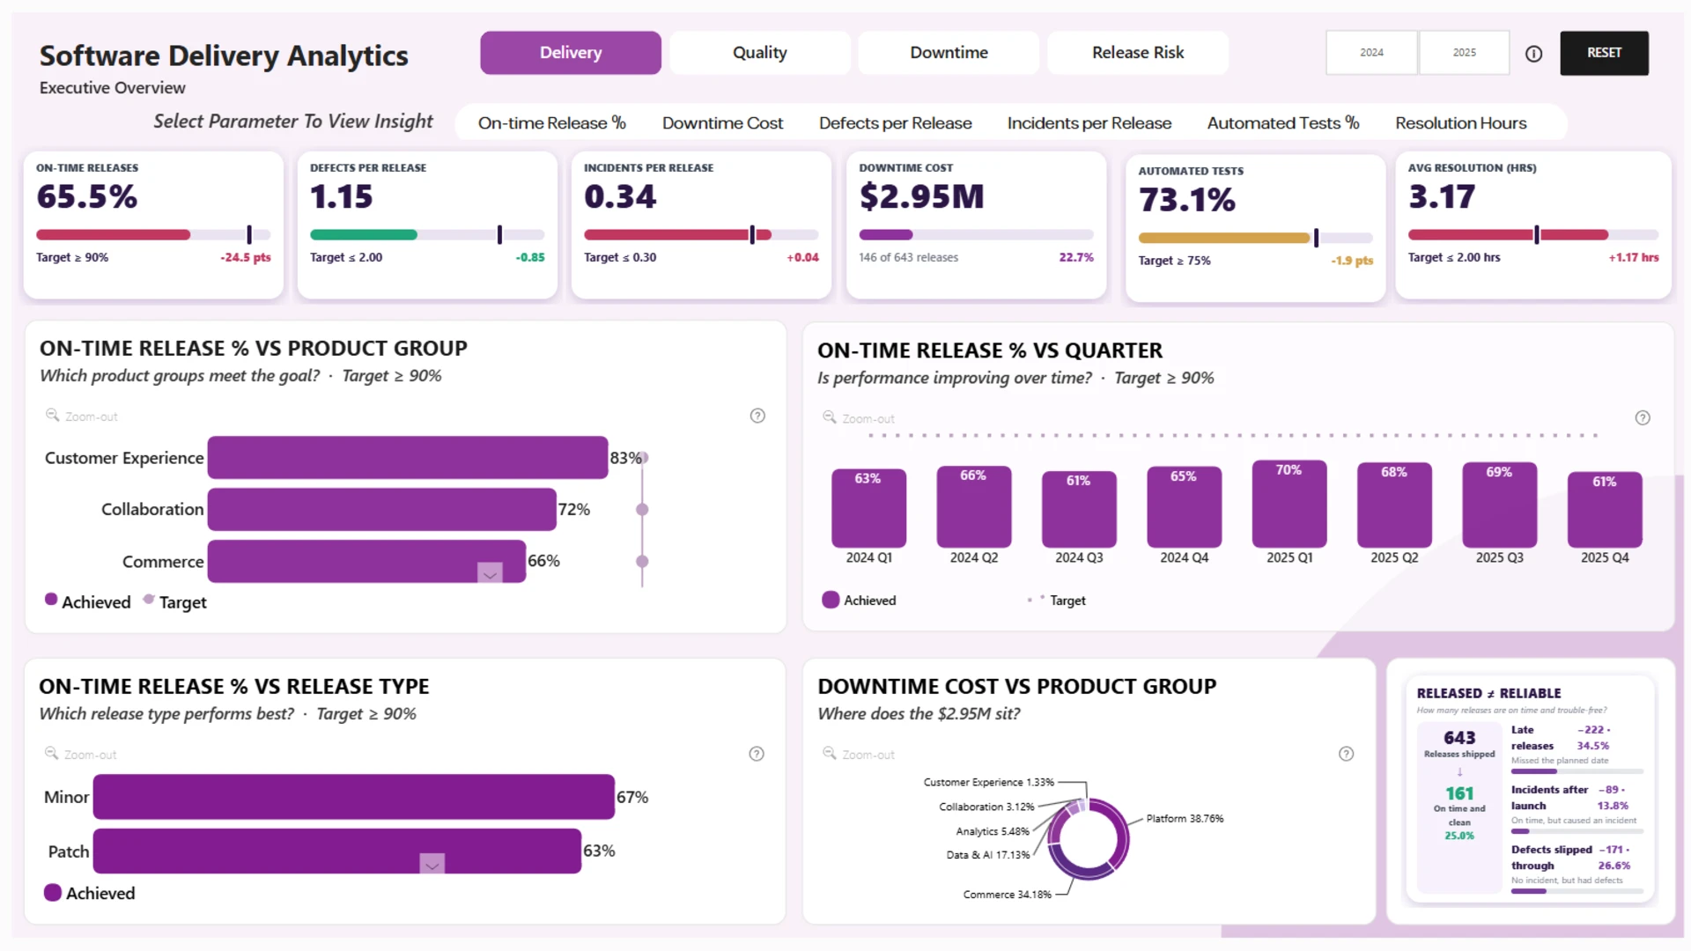Select Downtime Cost parameter

coord(722,123)
